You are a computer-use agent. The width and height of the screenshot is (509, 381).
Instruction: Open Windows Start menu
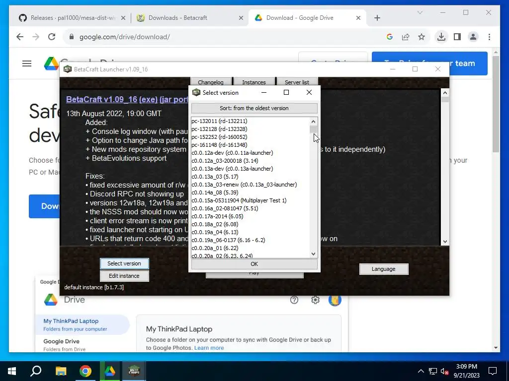[x=12, y=371]
